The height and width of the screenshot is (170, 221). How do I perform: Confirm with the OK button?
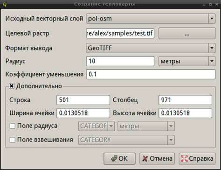[x=119, y=159]
